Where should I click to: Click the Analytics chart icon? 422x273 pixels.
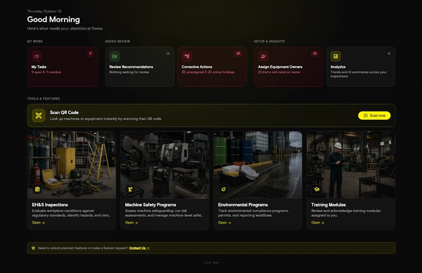(x=335, y=56)
